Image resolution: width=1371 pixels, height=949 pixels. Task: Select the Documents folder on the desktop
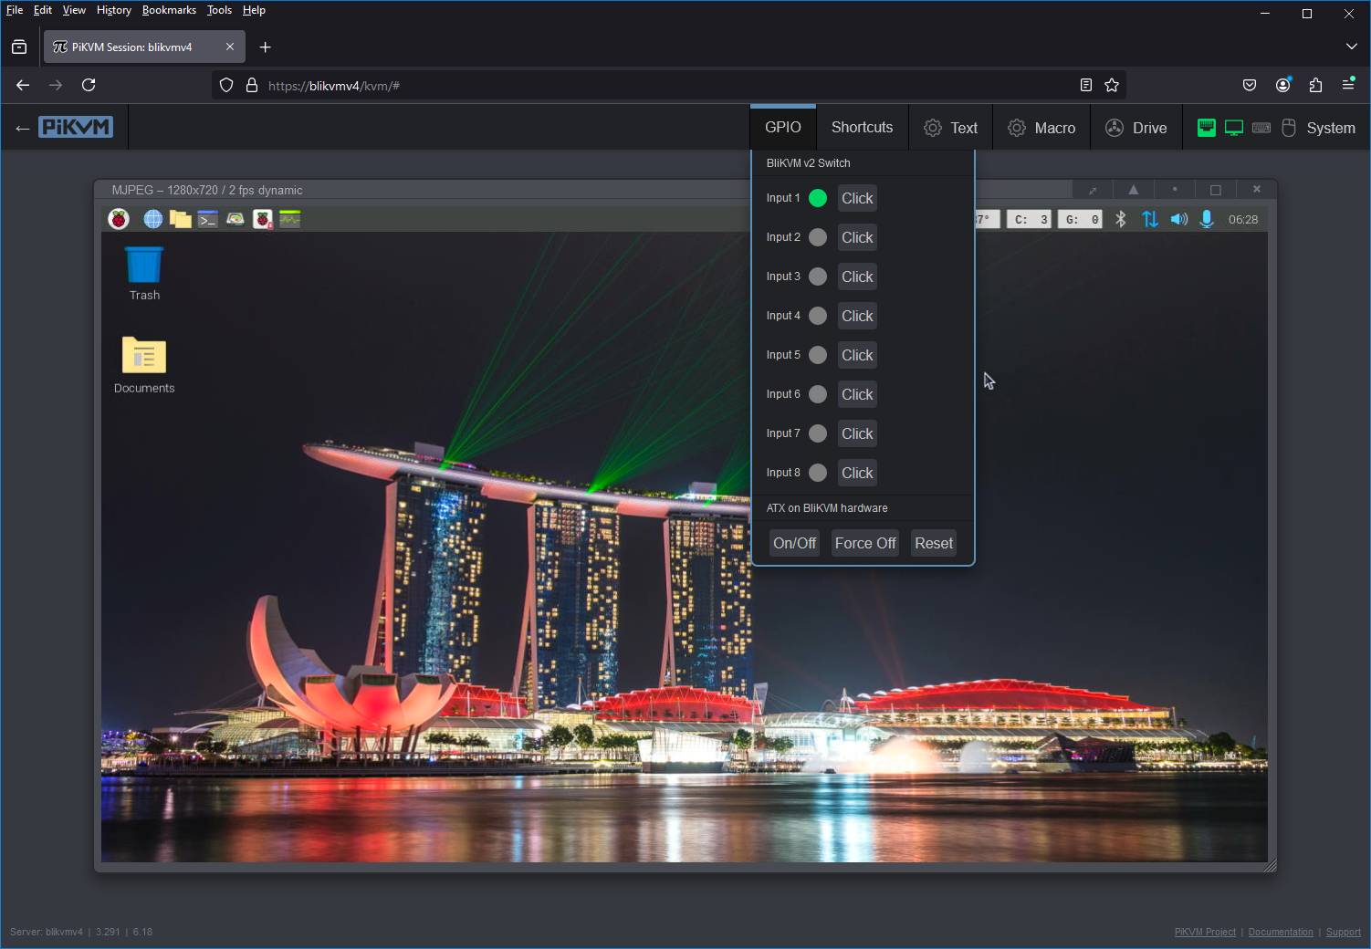point(144,357)
